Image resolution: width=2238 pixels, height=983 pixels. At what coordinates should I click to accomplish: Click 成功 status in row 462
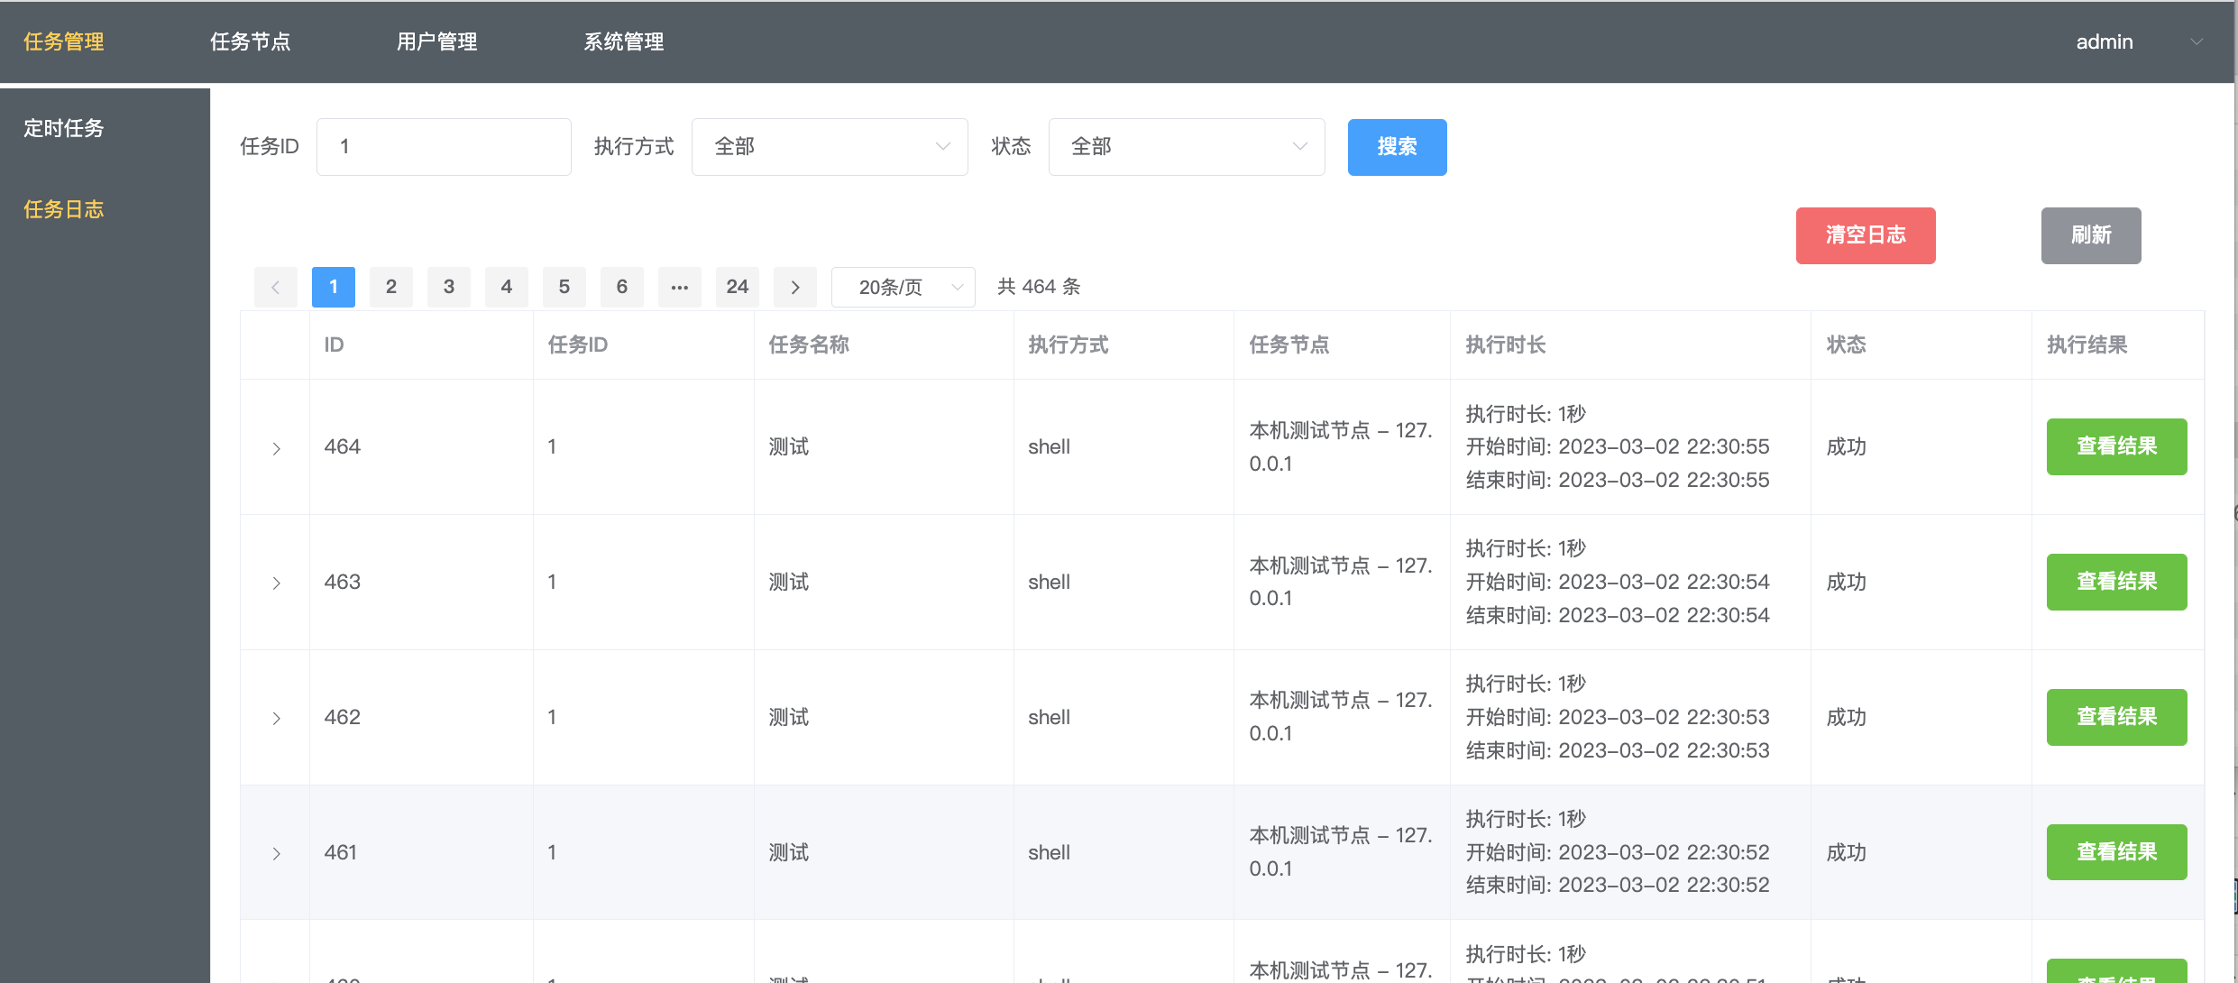[1846, 717]
